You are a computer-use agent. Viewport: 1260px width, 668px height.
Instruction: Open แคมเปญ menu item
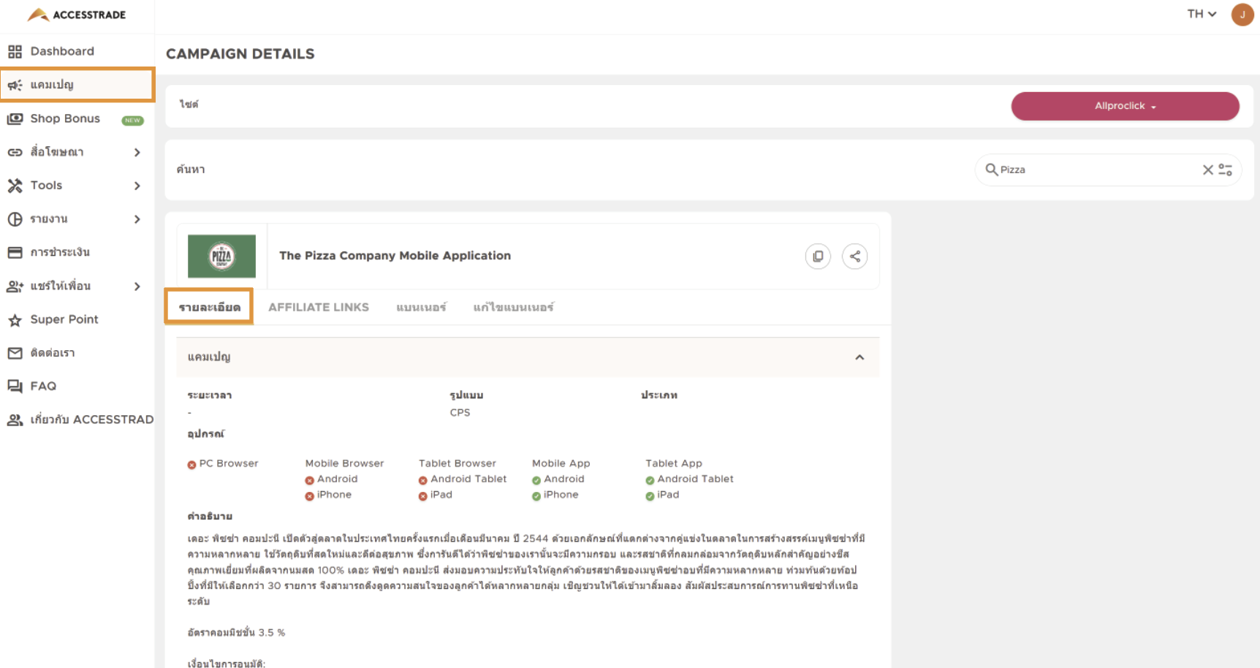click(x=77, y=85)
